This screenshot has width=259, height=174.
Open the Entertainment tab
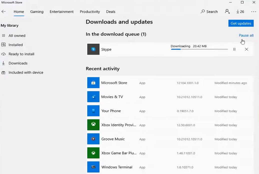62,12
